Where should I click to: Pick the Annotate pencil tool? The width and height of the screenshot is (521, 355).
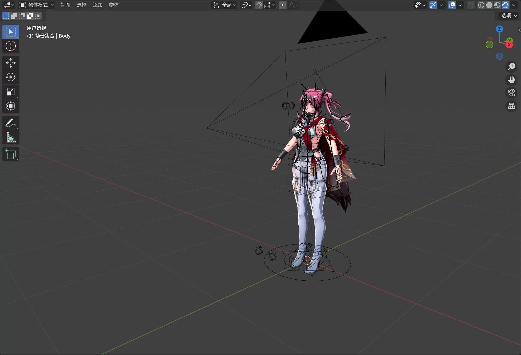[11, 123]
